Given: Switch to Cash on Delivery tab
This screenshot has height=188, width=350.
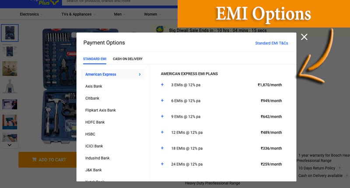Looking at the screenshot, I should tap(127, 59).
